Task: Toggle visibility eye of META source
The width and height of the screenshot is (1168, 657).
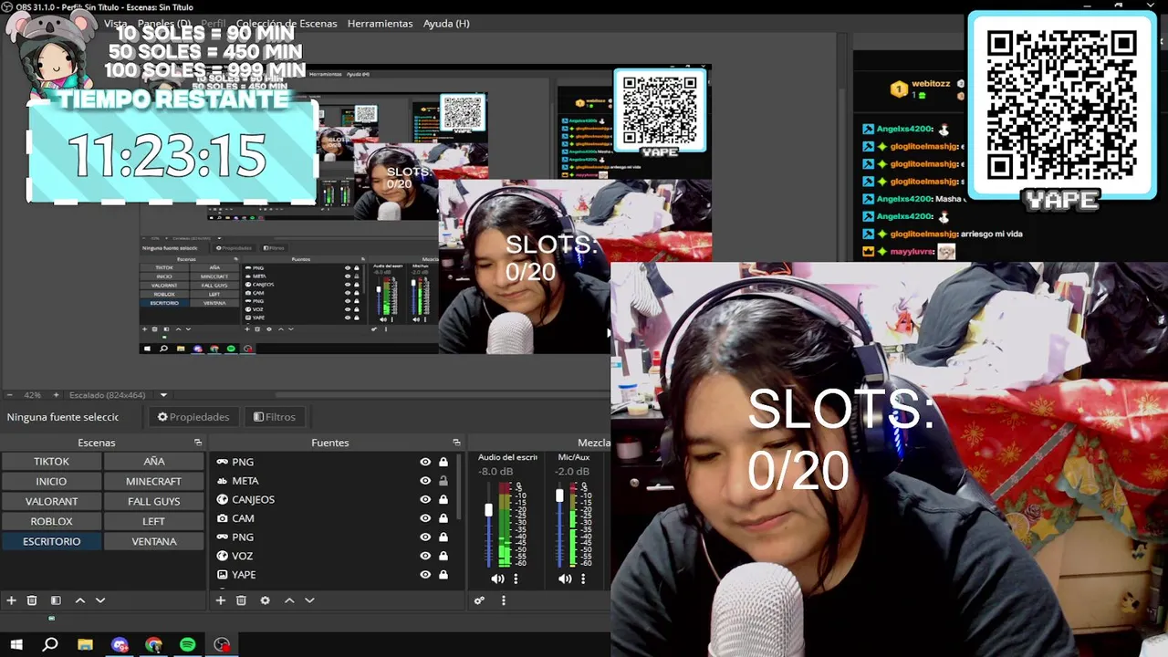Action: 425,481
